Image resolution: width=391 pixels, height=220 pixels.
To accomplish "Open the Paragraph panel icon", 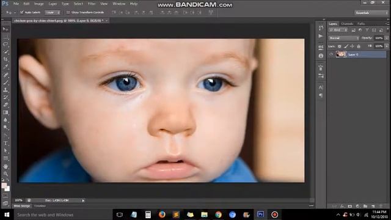I will [x=321, y=95].
